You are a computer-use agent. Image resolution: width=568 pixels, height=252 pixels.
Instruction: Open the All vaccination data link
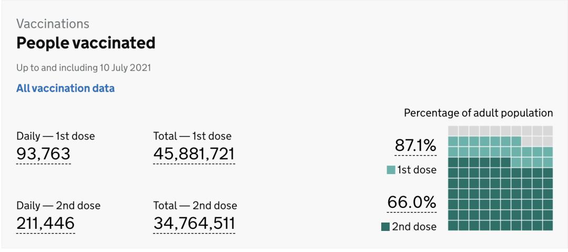click(65, 88)
